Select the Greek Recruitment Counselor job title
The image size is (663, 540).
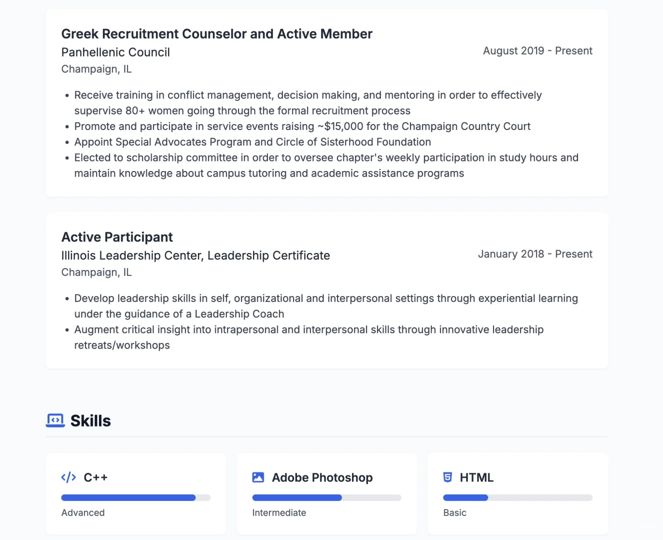pos(216,34)
